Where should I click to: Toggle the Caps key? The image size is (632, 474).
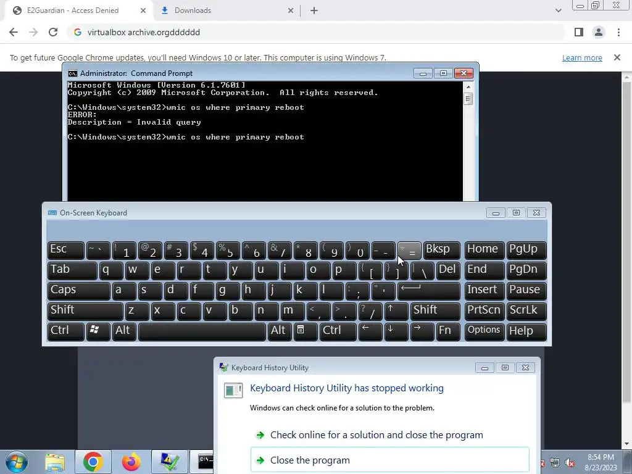tap(79, 291)
